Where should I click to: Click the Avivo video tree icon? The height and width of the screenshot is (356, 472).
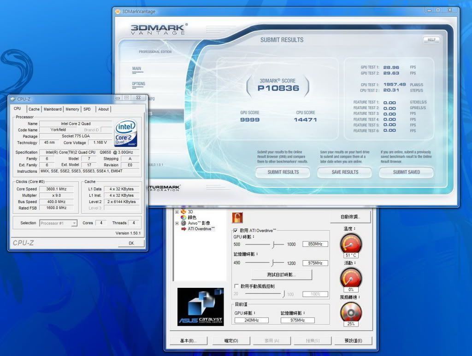[183, 223]
